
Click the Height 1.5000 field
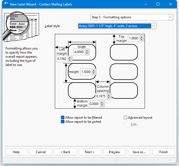[x=86, y=72]
